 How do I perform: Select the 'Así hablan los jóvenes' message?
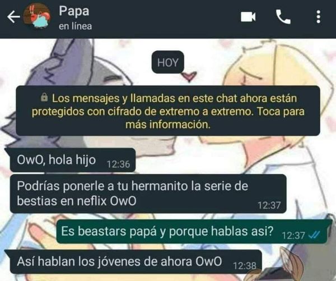click(x=134, y=262)
